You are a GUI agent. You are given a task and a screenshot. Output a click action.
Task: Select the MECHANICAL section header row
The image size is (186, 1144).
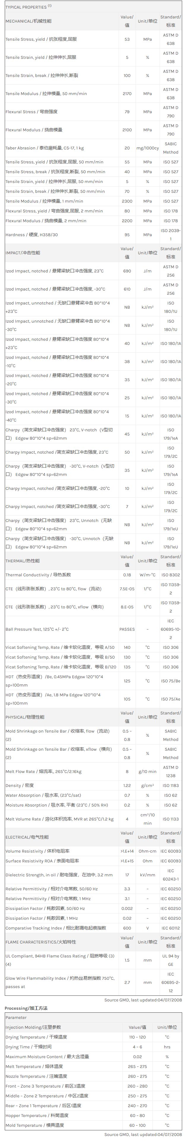[x=28, y=21]
